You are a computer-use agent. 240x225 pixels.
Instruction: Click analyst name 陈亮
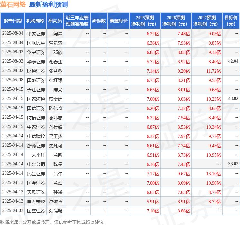(x=58, y=89)
